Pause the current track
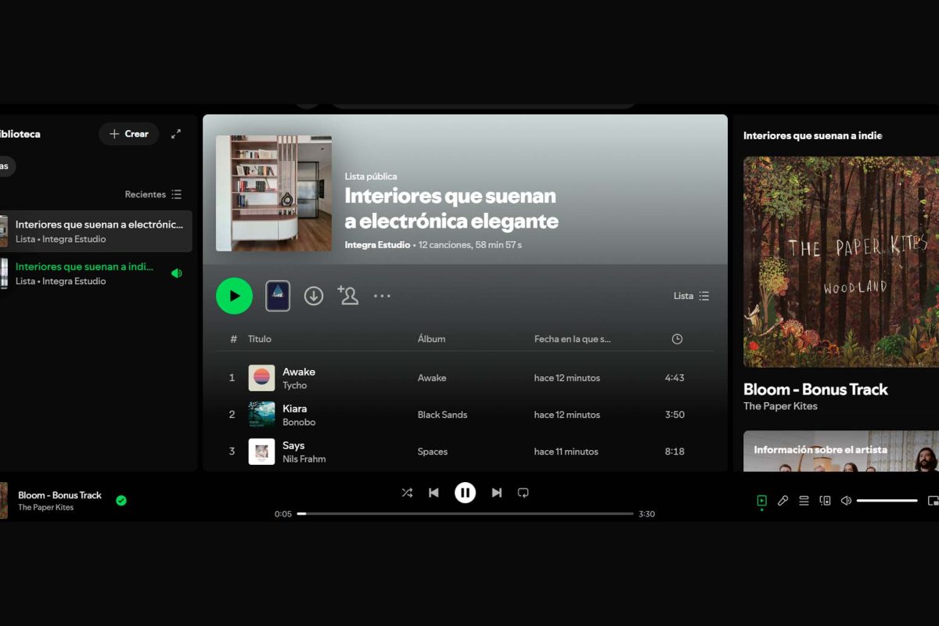This screenshot has height=626, width=939. point(466,492)
